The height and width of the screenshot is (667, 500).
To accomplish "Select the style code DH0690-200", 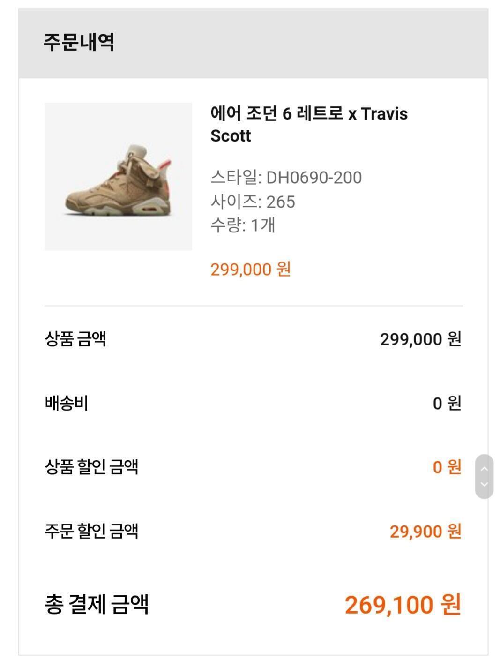I will [314, 178].
